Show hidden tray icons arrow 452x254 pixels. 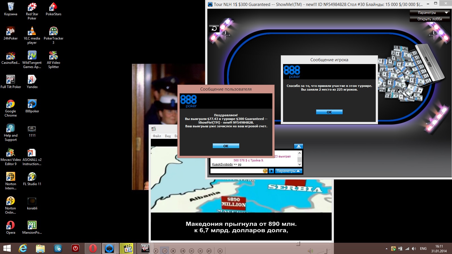386,249
